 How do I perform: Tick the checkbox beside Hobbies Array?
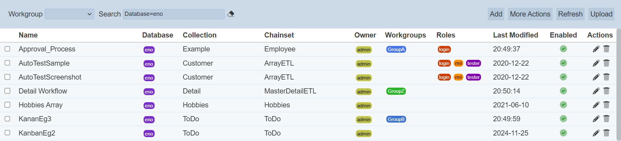[x=7, y=105]
